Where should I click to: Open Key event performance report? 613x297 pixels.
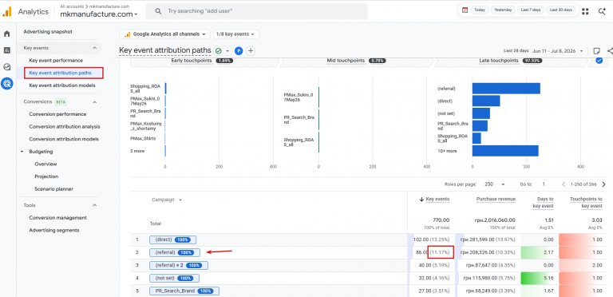pos(56,61)
